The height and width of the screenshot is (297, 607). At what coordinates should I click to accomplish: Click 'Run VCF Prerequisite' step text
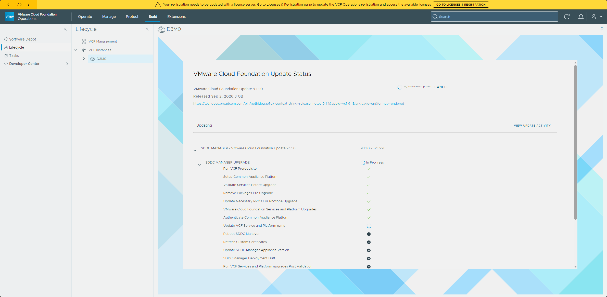click(240, 169)
